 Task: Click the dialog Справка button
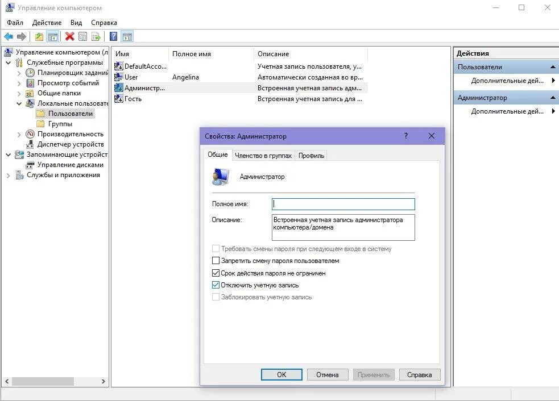420,375
